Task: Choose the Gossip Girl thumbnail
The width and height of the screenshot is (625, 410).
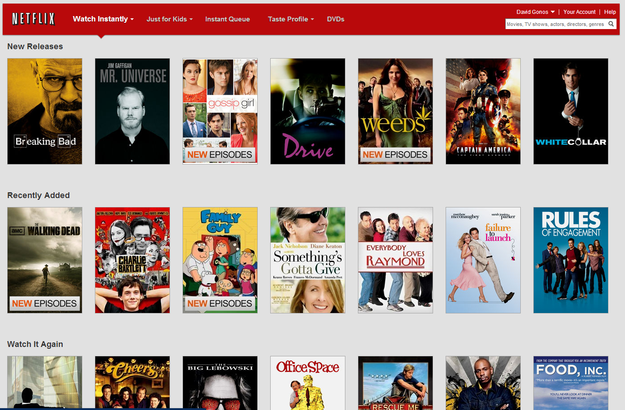Action: (x=220, y=111)
